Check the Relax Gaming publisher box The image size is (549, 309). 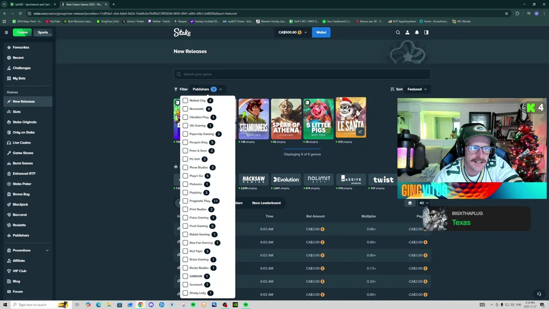pyautogui.click(x=185, y=259)
